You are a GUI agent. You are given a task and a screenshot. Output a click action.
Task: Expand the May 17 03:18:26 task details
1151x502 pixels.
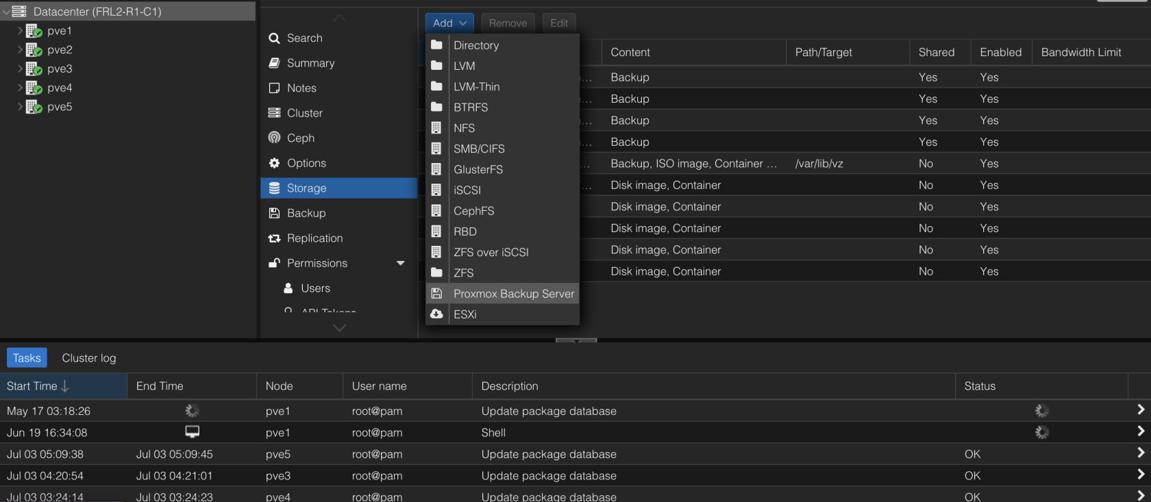click(1141, 410)
